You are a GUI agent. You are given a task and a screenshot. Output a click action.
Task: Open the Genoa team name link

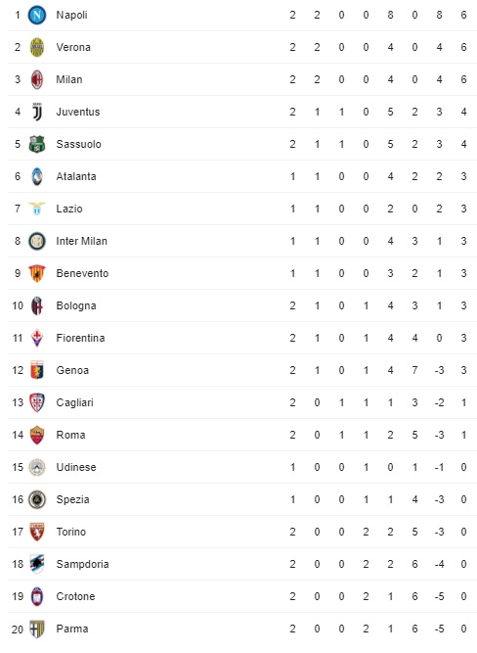coord(72,370)
